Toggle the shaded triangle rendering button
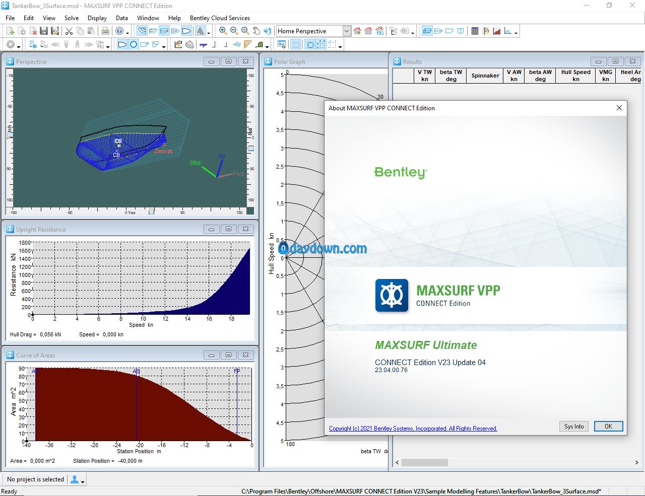This screenshot has height=496, width=645. pos(201,31)
